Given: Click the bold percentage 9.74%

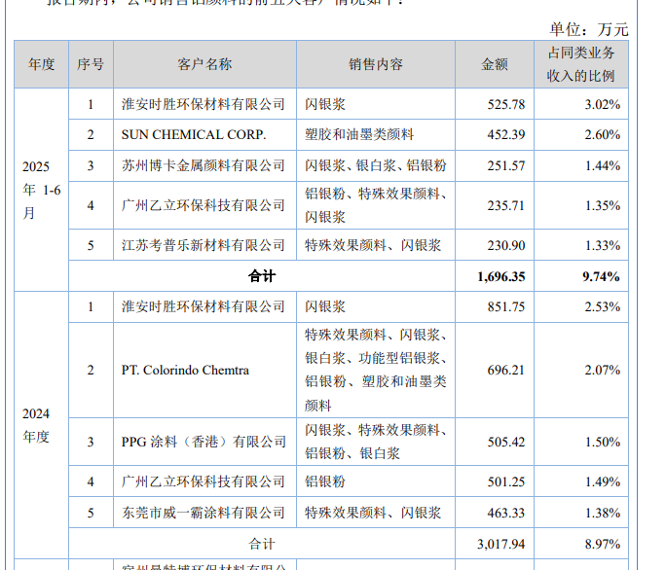Looking at the screenshot, I should point(601,276).
